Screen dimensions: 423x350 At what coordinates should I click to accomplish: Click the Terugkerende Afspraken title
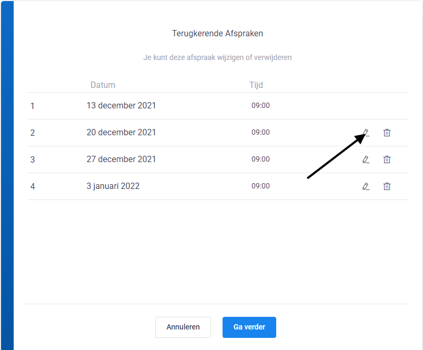click(217, 34)
